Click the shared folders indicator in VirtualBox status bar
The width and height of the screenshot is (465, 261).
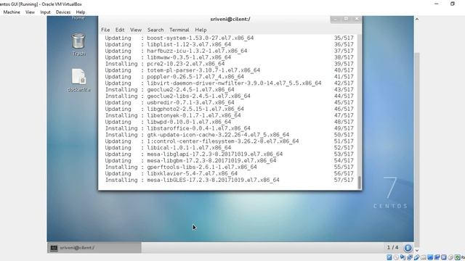click(x=424, y=257)
